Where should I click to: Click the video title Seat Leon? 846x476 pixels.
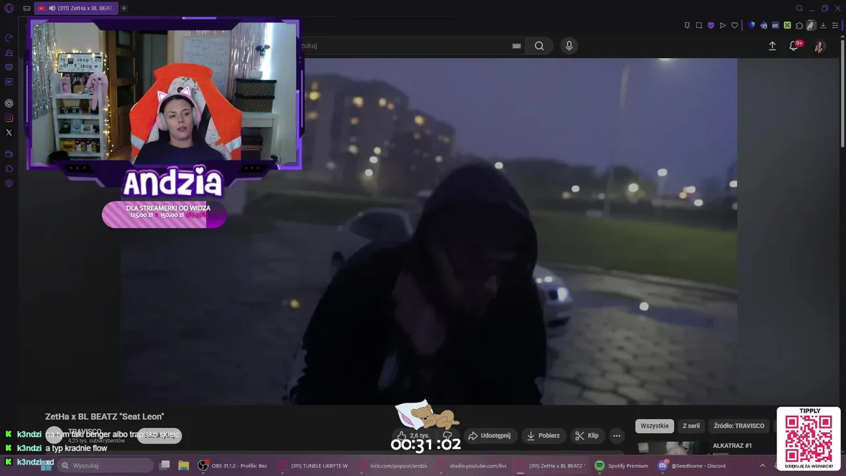104,416
